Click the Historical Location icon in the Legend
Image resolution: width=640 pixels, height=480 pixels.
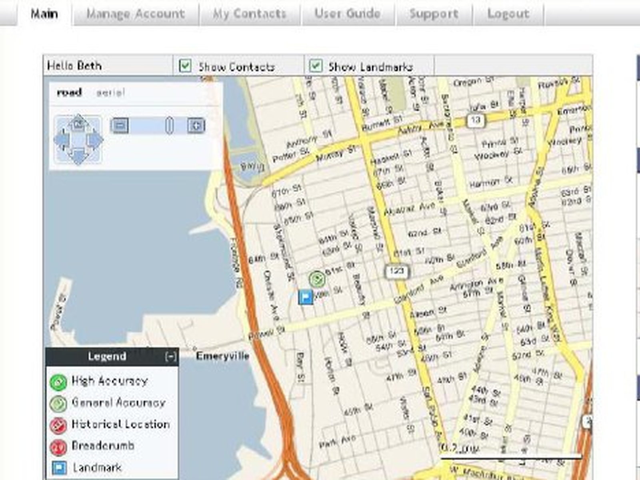58,424
